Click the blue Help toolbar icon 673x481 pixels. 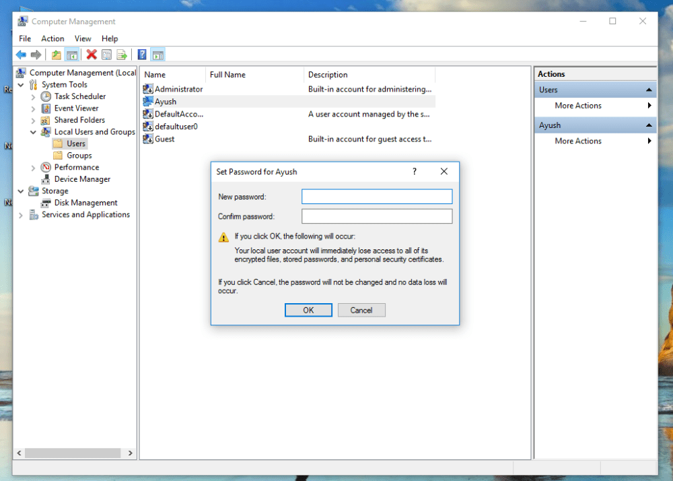142,55
